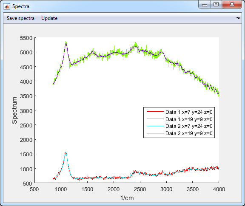245x206 pixels.
Task: Click the red line sample in legend
Action: coord(155,112)
